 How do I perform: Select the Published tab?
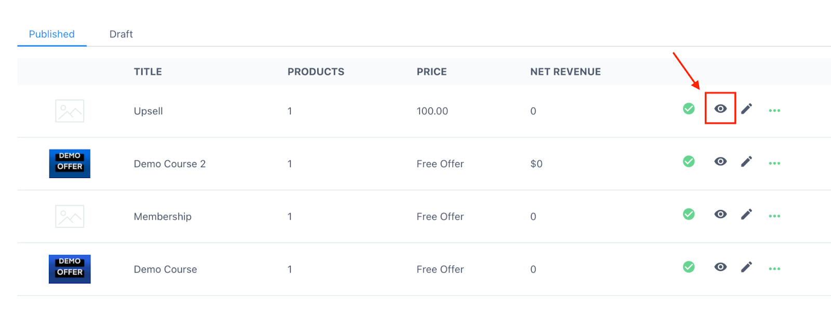click(52, 34)
